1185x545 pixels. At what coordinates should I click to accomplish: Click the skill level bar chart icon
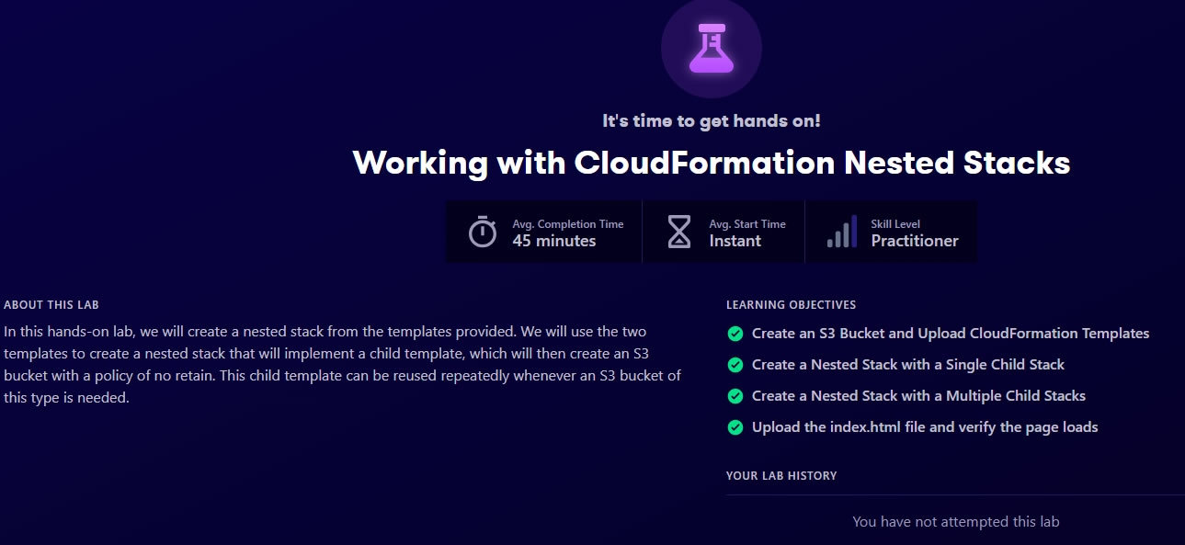[x=842, y=232]
